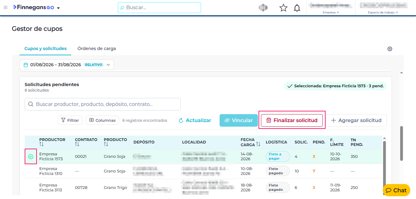The height and width of the screenshot is (199, 416).
Task: Click the Vincular button
Action: [239, 120]
